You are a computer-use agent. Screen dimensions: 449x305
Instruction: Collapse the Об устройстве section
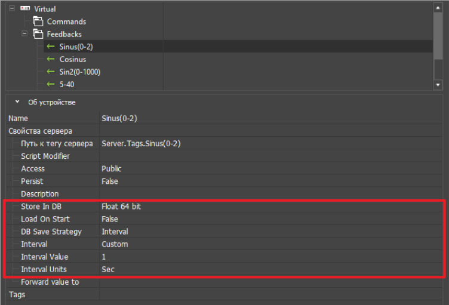tap(17, 102)
